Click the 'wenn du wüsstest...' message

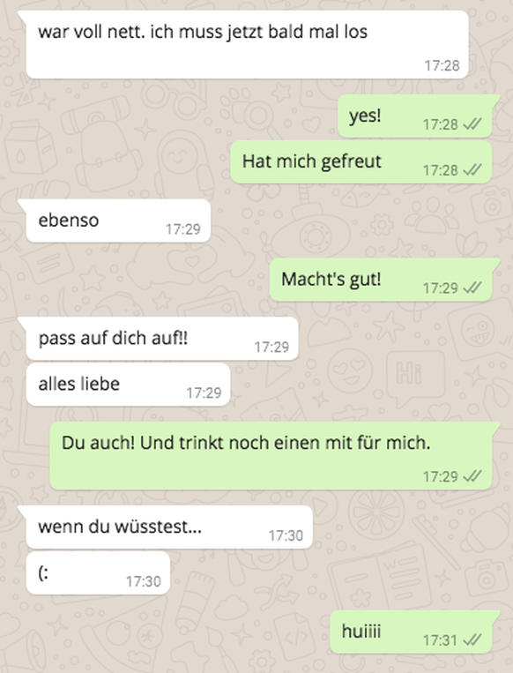[169, 527]
